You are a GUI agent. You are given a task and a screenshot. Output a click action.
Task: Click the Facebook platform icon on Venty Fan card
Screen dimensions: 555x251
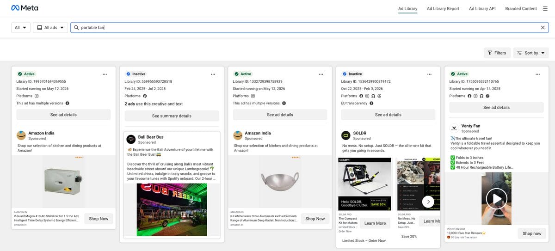tap(469, 96)
